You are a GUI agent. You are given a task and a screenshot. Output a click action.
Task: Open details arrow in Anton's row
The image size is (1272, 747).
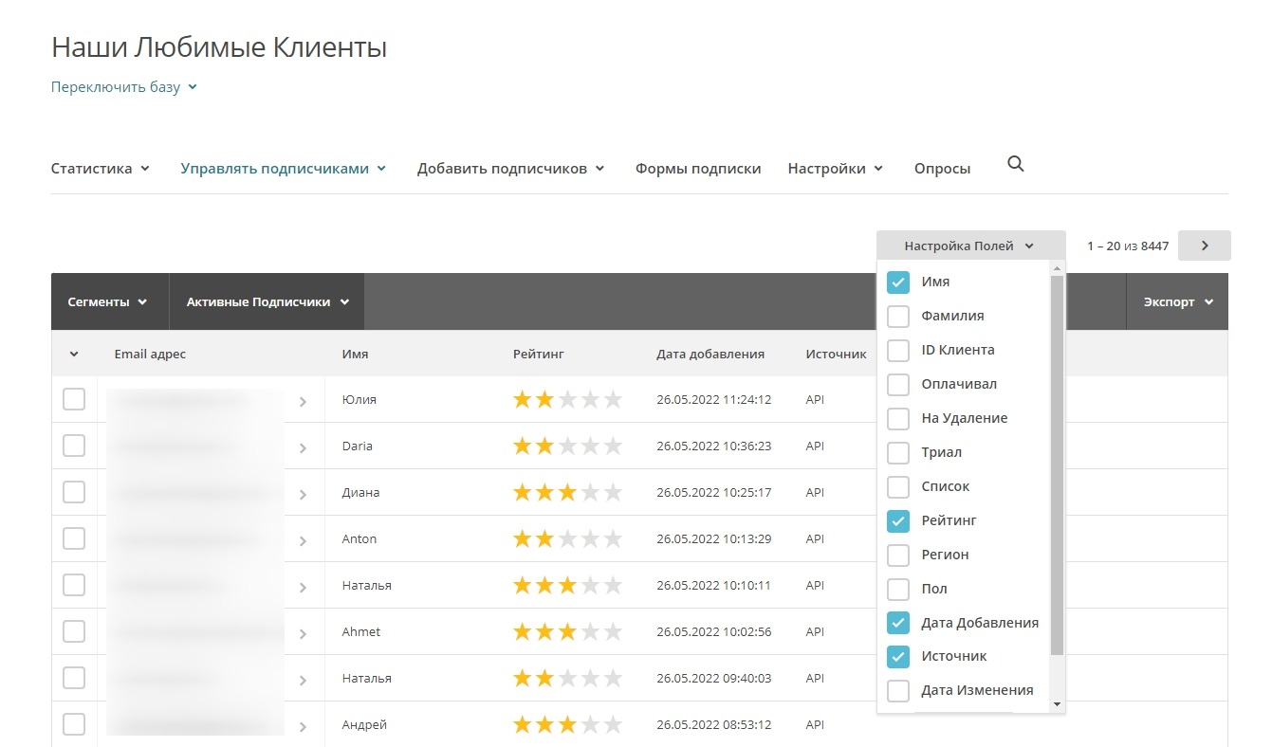point(303,541)
